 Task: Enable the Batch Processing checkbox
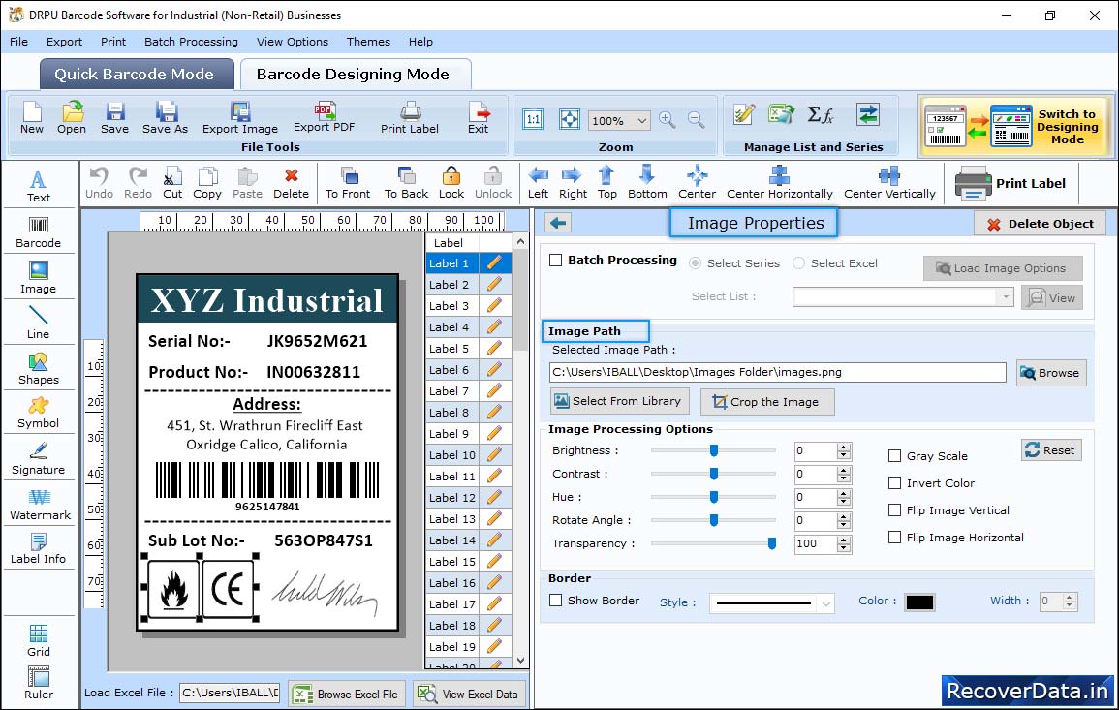coord(556,261)
